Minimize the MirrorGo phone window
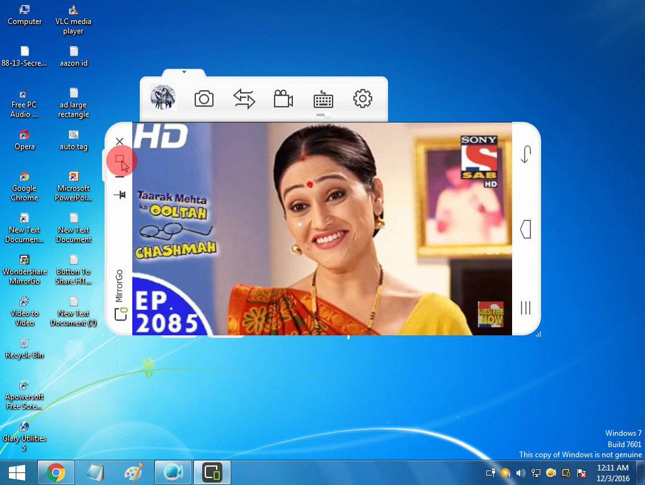Viewport: 645px width, 485px height. click(120, 177)
